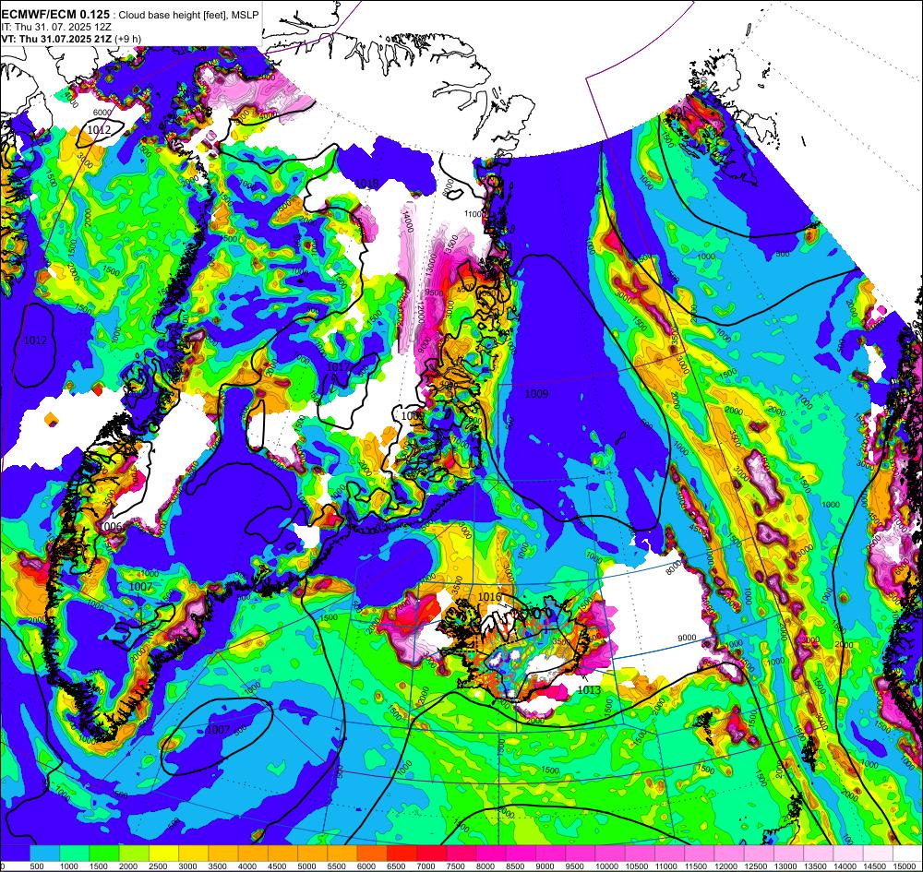Click legend swatch between 2000 and 2500
This screenshot has height=872, width=923.
(x=134, y=853)
